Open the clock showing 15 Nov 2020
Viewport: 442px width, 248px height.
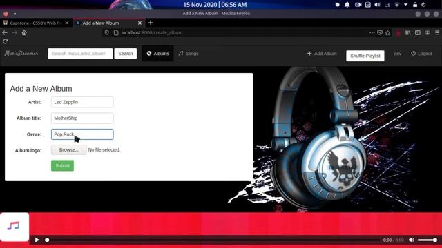[215, 5]
